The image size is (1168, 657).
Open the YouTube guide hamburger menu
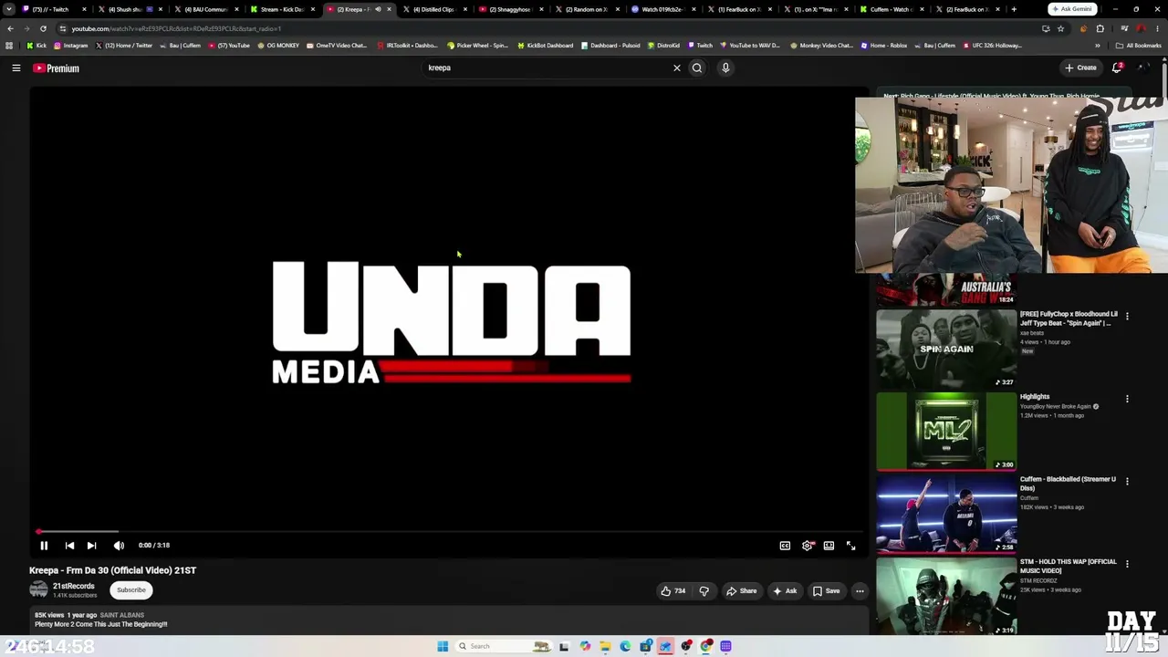pyautogui.click(x=16, y=68)
